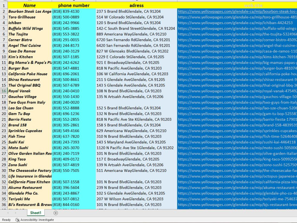Select phone number (818) 500-0889
This screenshot has width=297, height=223.
74,17
